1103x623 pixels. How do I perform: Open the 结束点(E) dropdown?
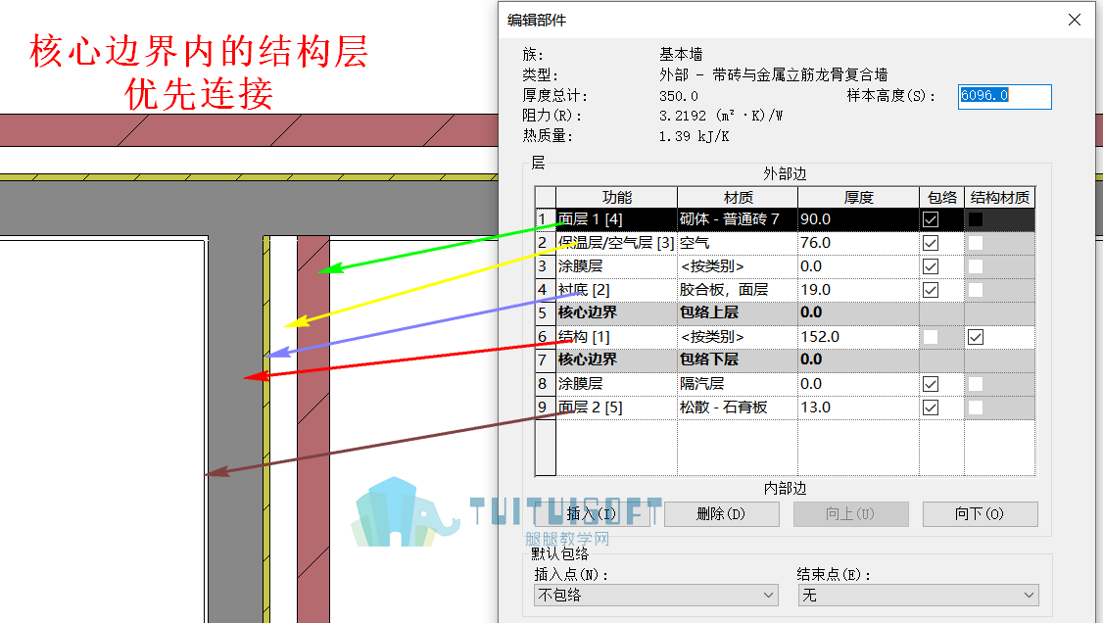tap(919, 595)
